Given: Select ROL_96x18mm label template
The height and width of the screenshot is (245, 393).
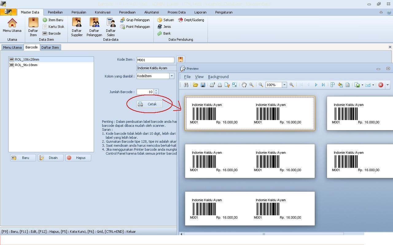Looking at the screenshot, I should (51, 65).
